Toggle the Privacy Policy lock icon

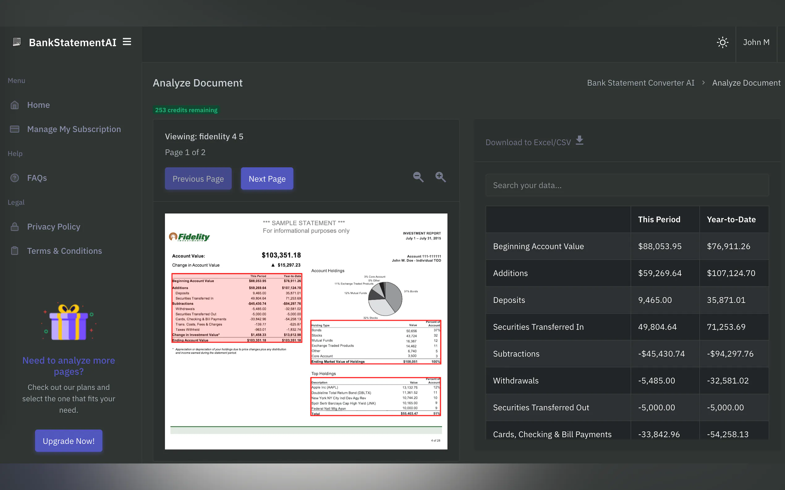coord(15,226)
